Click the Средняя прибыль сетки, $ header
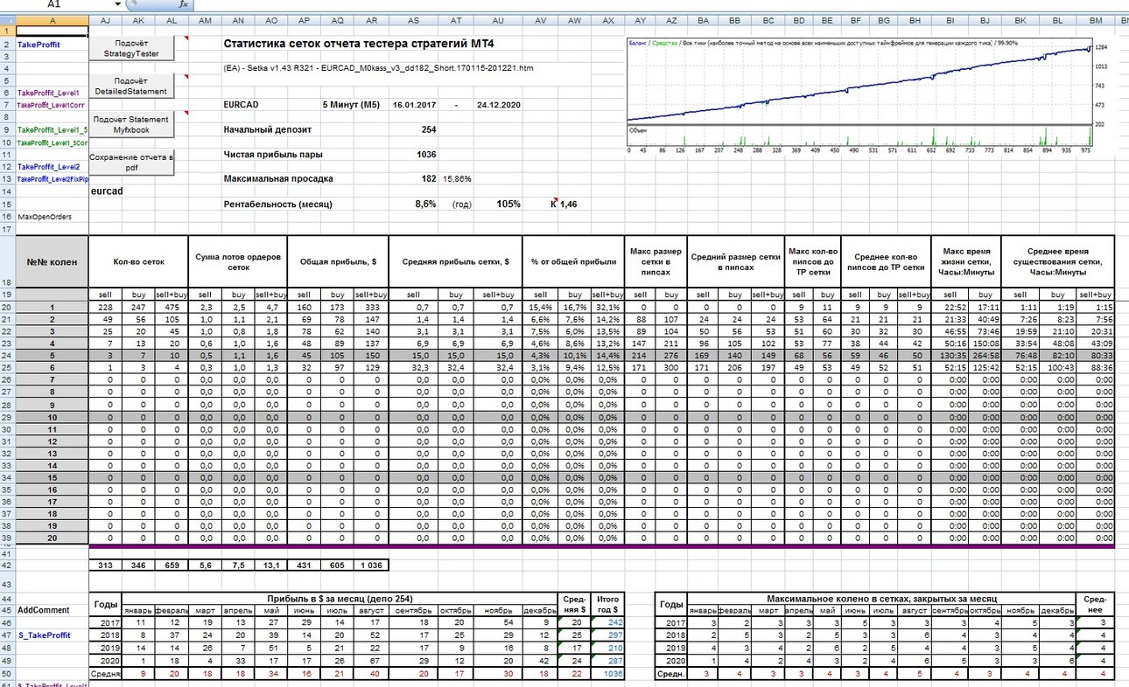This screenshot has width=1129, height=687. (454, 261)
